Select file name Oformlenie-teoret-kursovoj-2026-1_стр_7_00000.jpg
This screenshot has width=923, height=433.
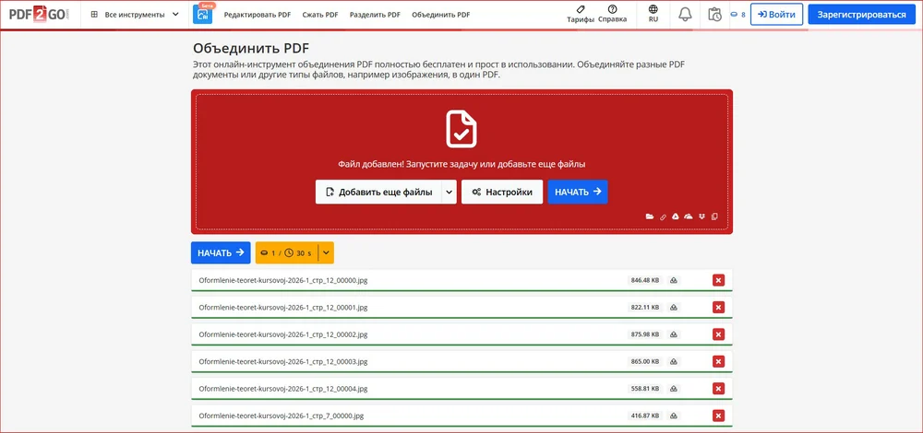pos(282,415)
